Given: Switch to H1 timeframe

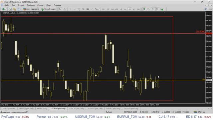Looking at the screenshot, I should (x=121, y=9).
